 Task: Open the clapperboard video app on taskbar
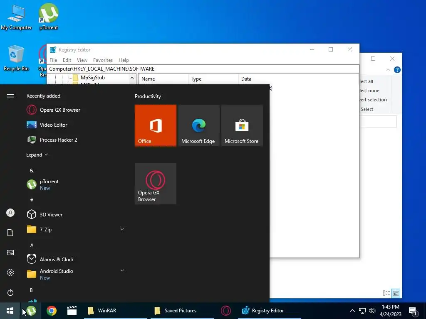pyautogui.click(x=72, y=311)
